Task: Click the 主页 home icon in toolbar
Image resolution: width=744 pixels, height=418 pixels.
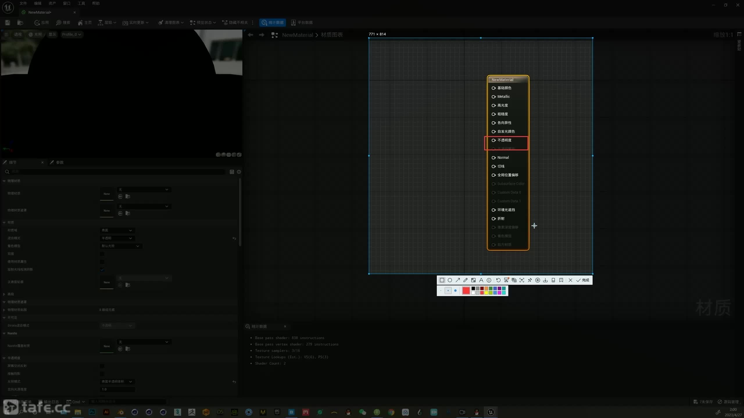Action: pyautogui.click(x=80, y=22)
